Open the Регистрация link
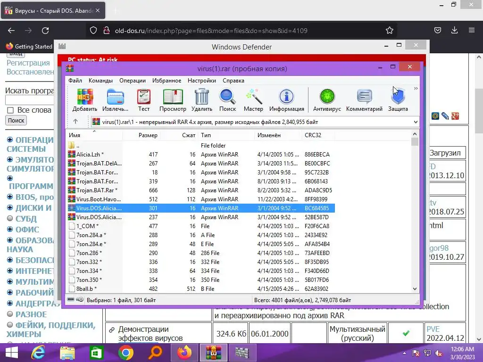483x362 pixels. (x=28, y=63)
